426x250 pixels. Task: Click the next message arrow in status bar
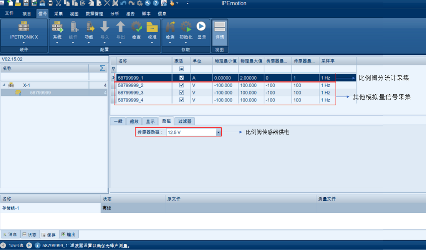tap(29, 245)
